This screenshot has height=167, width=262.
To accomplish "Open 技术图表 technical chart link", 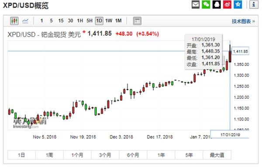I will (243, 21).
